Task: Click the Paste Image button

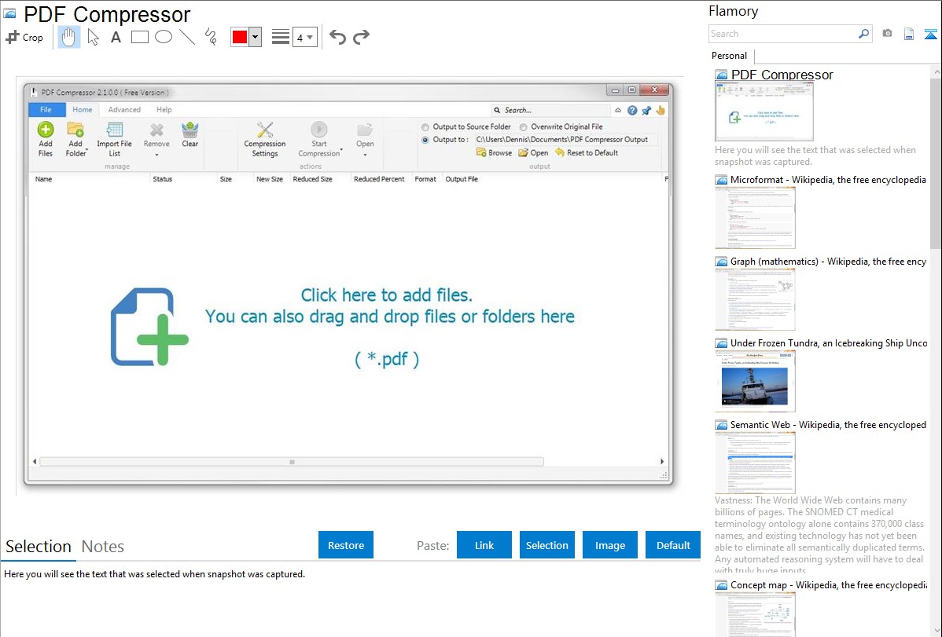Action: coord(609,545)
